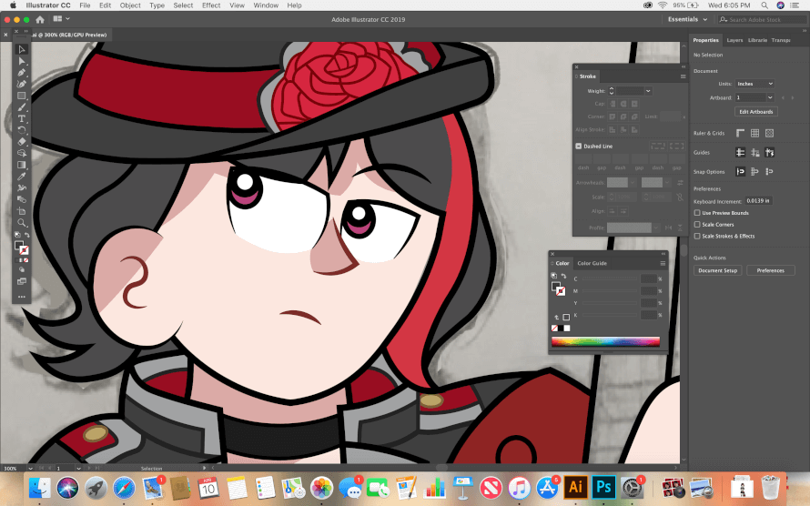The image size is (810, 506).
Task: Open Color panel menu icon
Action: coord(663,263)
